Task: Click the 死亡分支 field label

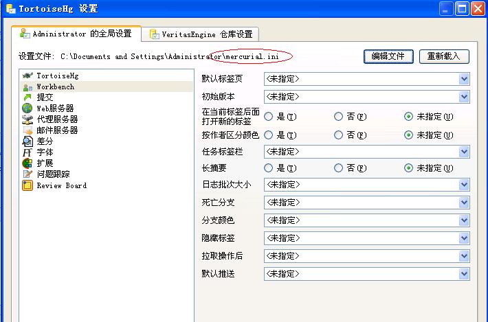Action: (x=218, y=203)
